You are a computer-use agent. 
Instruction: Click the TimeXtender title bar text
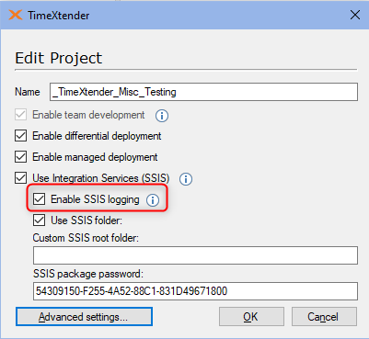pyautogui.click(x=59, y=16)
